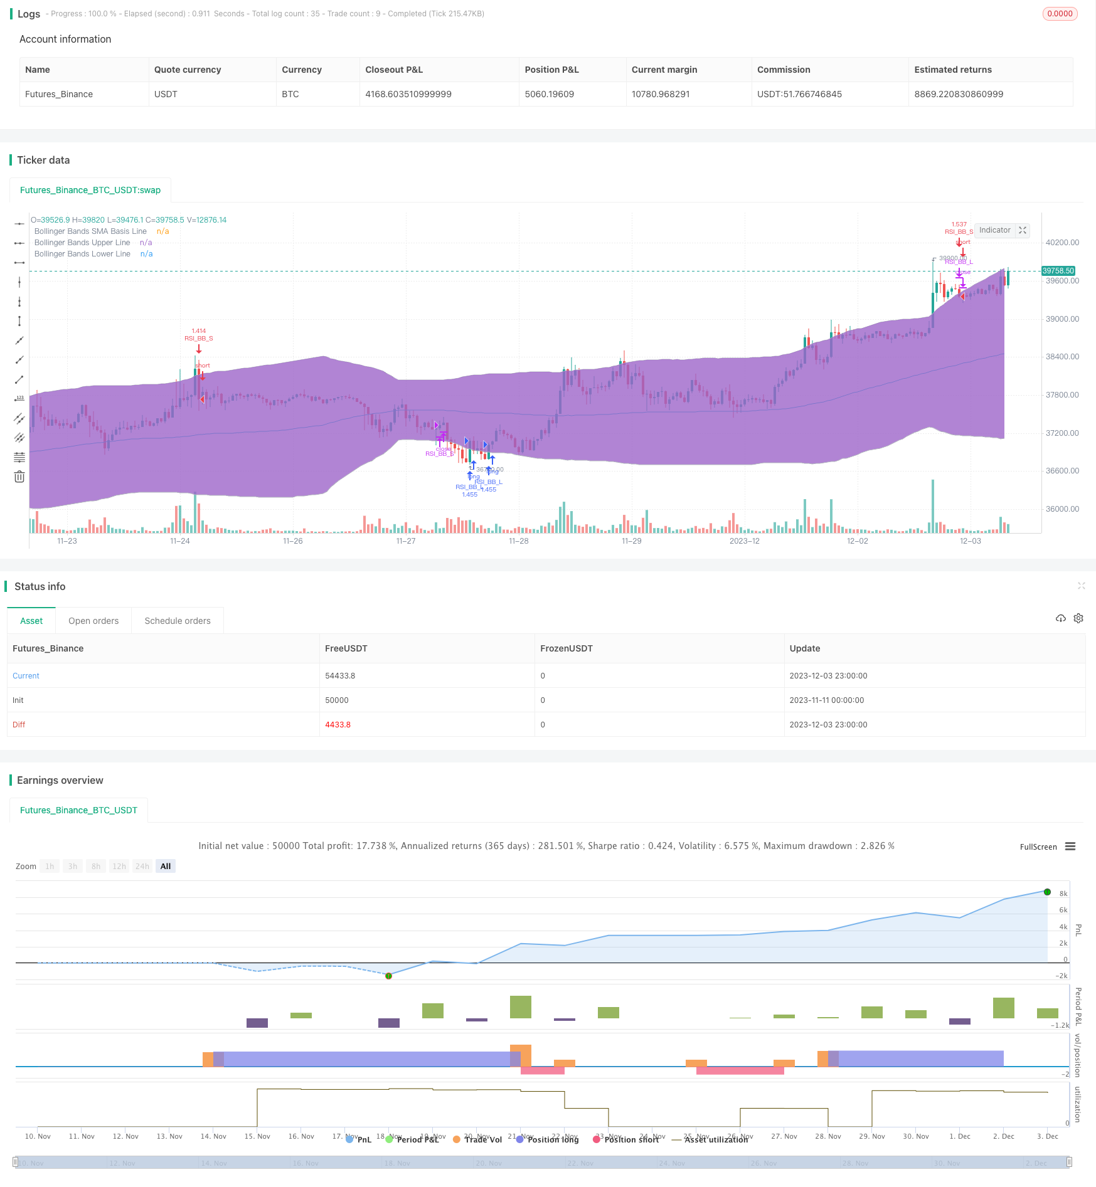The width and height of the screenshot is (1096, 1187).
Task: Toggle Position long legend series
Action: (547, 1139)
